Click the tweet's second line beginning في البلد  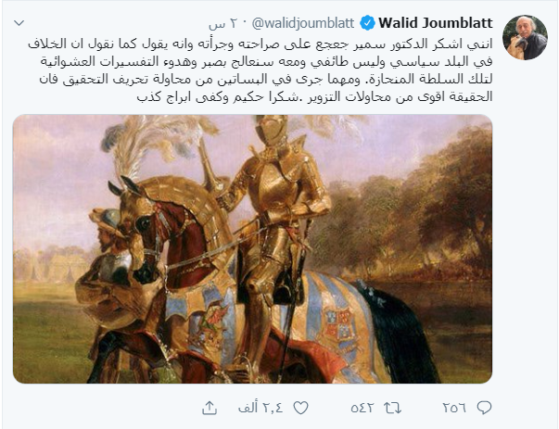pos(266,61)
